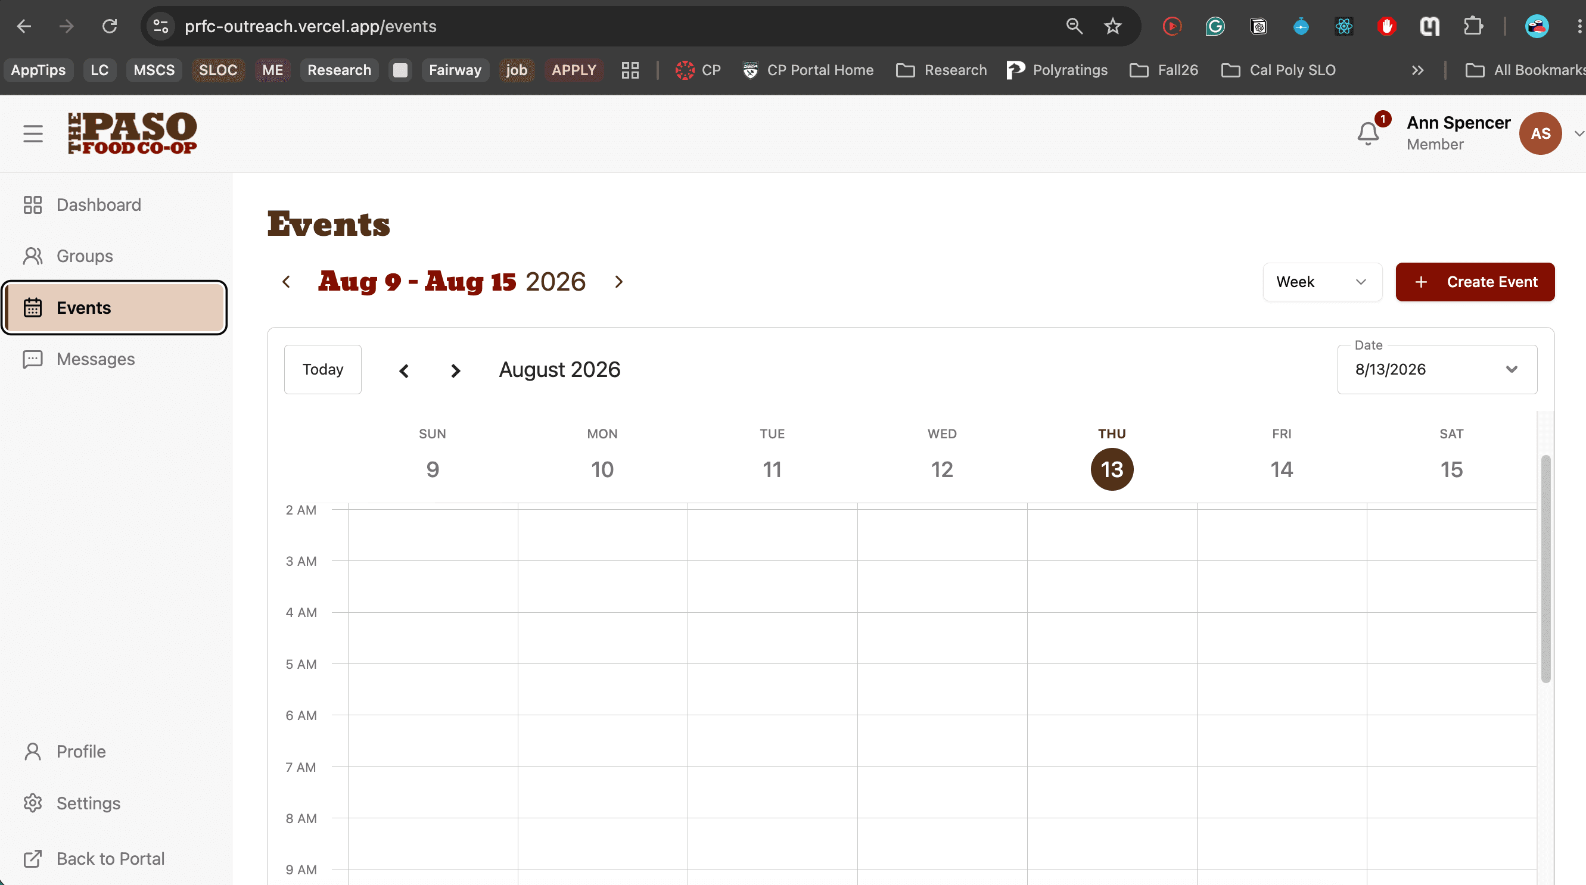Open Polyratings bookmark
Viewport: 1586px width, 885px height.
[1056, 70]
